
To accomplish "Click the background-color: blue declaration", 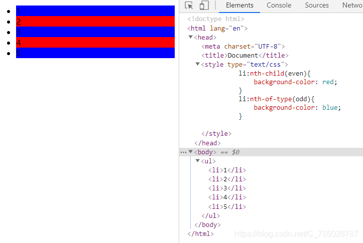I will click(297, 108).
